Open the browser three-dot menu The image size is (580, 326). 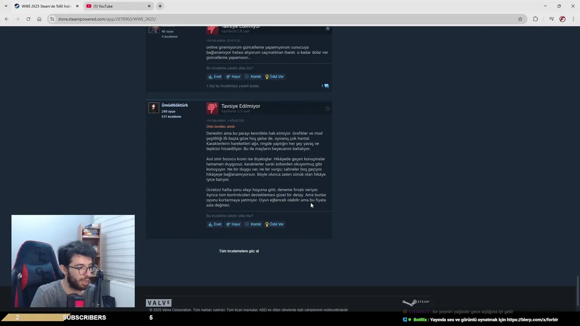click(x=574, y=19)
